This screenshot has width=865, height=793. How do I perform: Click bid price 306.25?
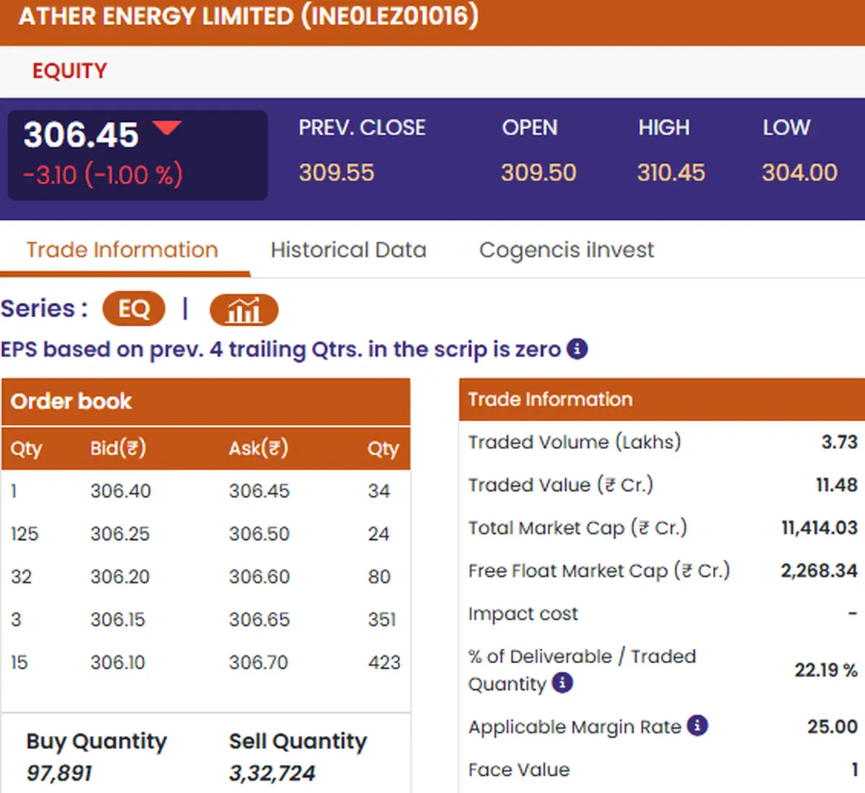click(120, 534)
